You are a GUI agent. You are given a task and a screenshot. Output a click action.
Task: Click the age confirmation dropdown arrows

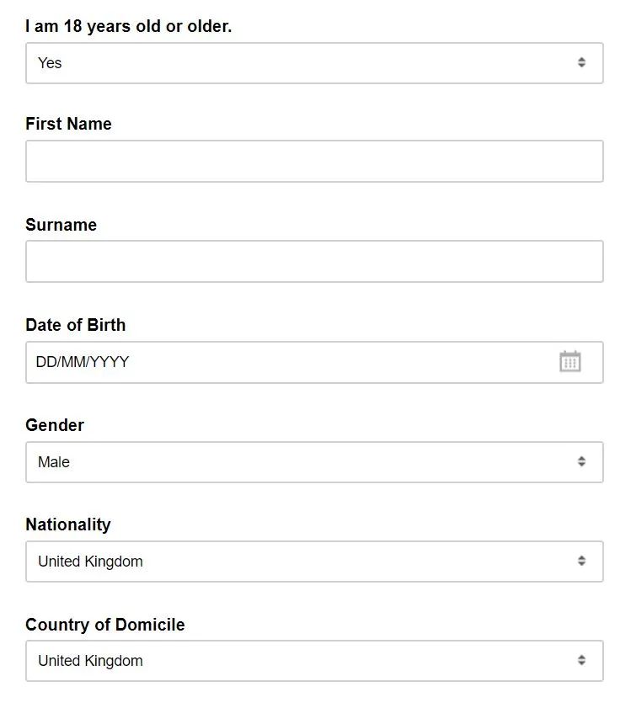coord(581,63)
